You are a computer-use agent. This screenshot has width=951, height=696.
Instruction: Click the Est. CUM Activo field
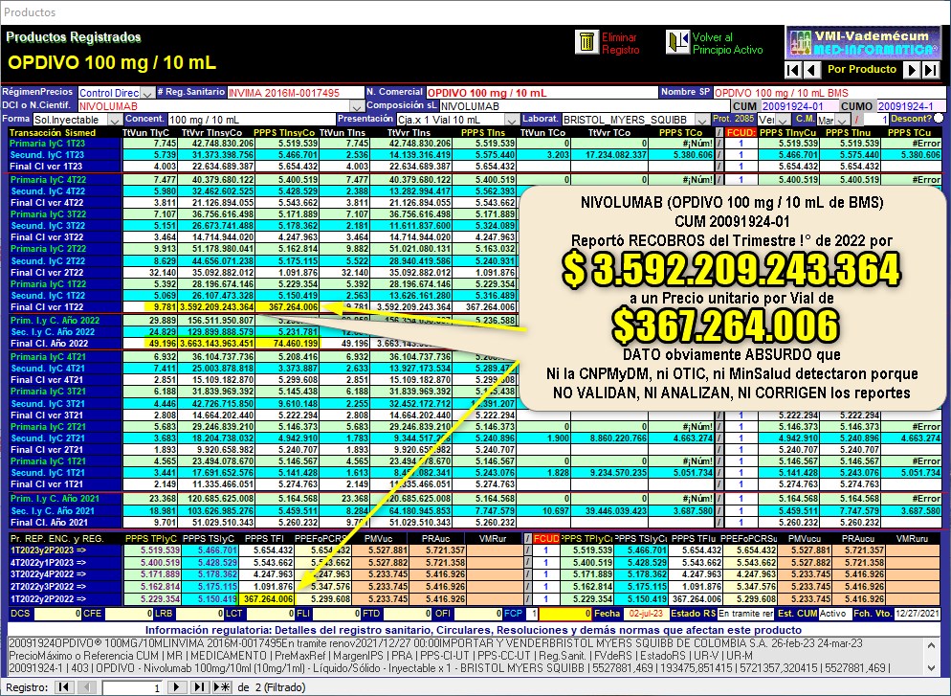pos(834,614)
